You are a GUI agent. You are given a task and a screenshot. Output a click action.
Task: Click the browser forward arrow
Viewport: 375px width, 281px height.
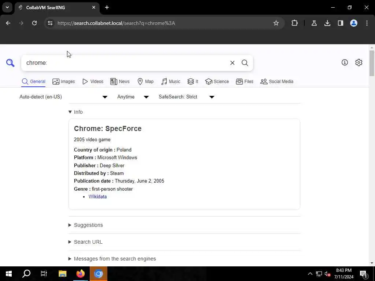[x=21, y=23]
